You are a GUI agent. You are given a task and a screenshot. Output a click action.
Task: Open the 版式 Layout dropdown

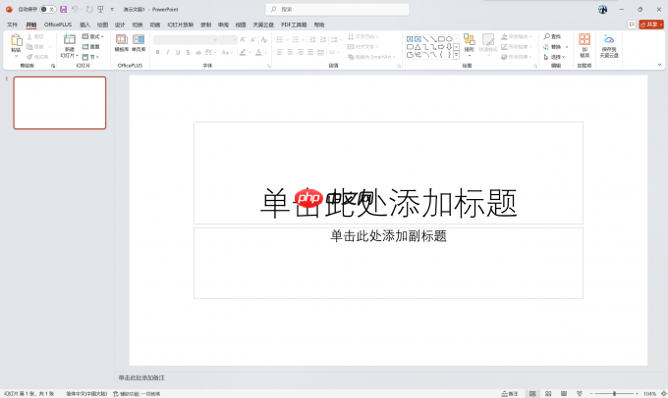(93, 36)
